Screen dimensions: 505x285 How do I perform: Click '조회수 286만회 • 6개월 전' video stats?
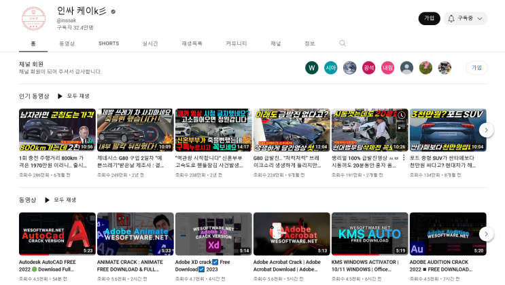click(44, 175)
